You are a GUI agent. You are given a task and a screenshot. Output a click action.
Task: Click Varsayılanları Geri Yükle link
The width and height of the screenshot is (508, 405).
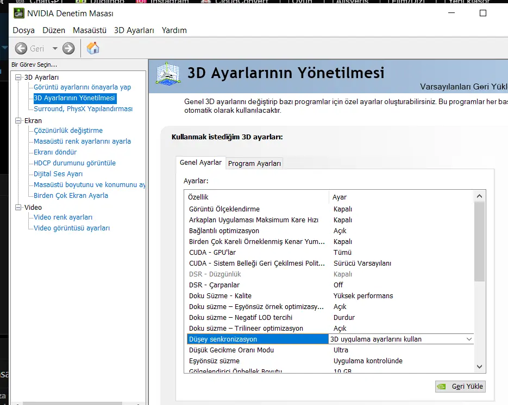pos(463,87)
